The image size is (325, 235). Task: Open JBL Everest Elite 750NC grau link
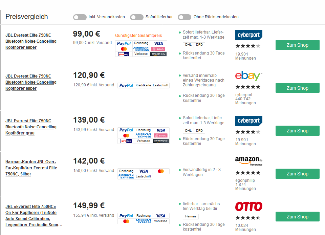click(x=31, y=127)
